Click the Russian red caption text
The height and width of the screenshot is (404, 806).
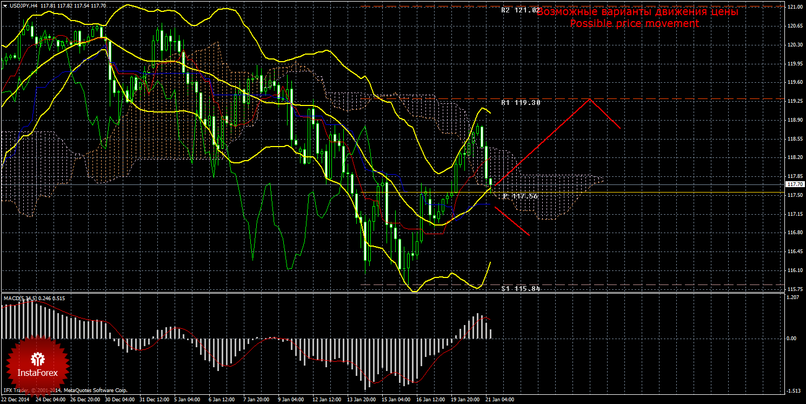(638, 12)
